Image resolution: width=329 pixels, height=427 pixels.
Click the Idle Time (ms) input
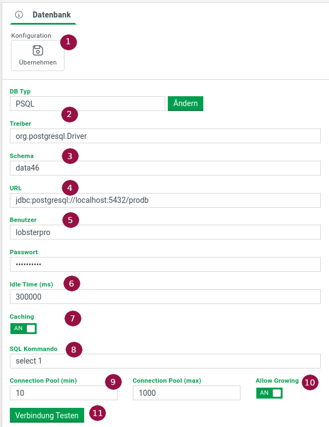[x=164, y=297]
